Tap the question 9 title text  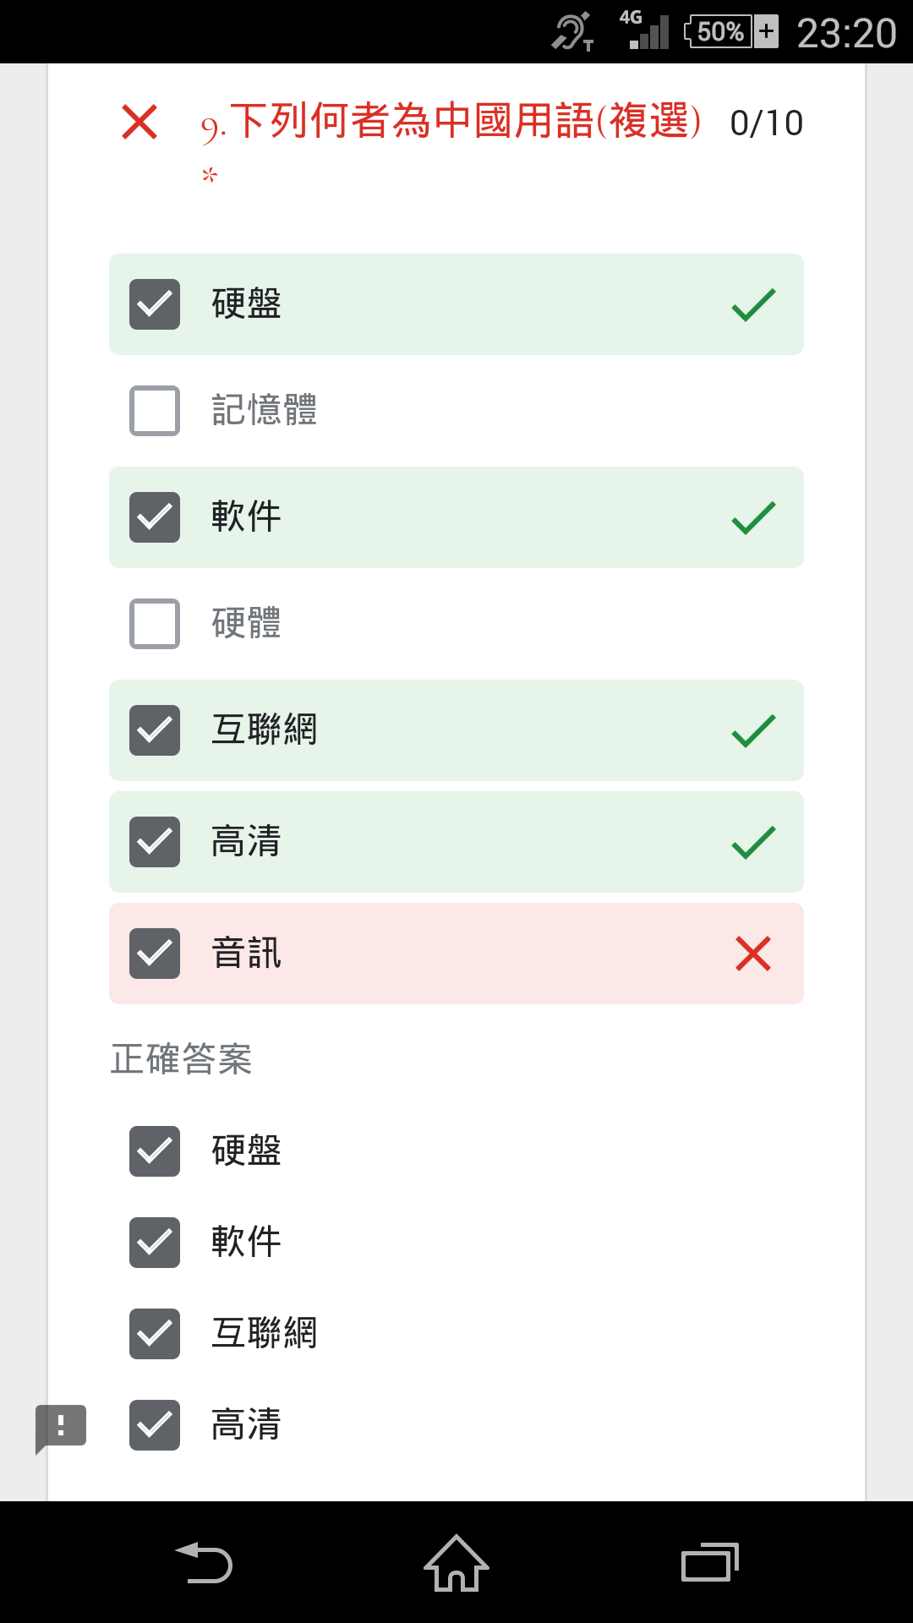pos(451,122)
